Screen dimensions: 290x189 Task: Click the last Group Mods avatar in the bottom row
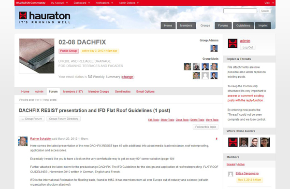(214, 76)
